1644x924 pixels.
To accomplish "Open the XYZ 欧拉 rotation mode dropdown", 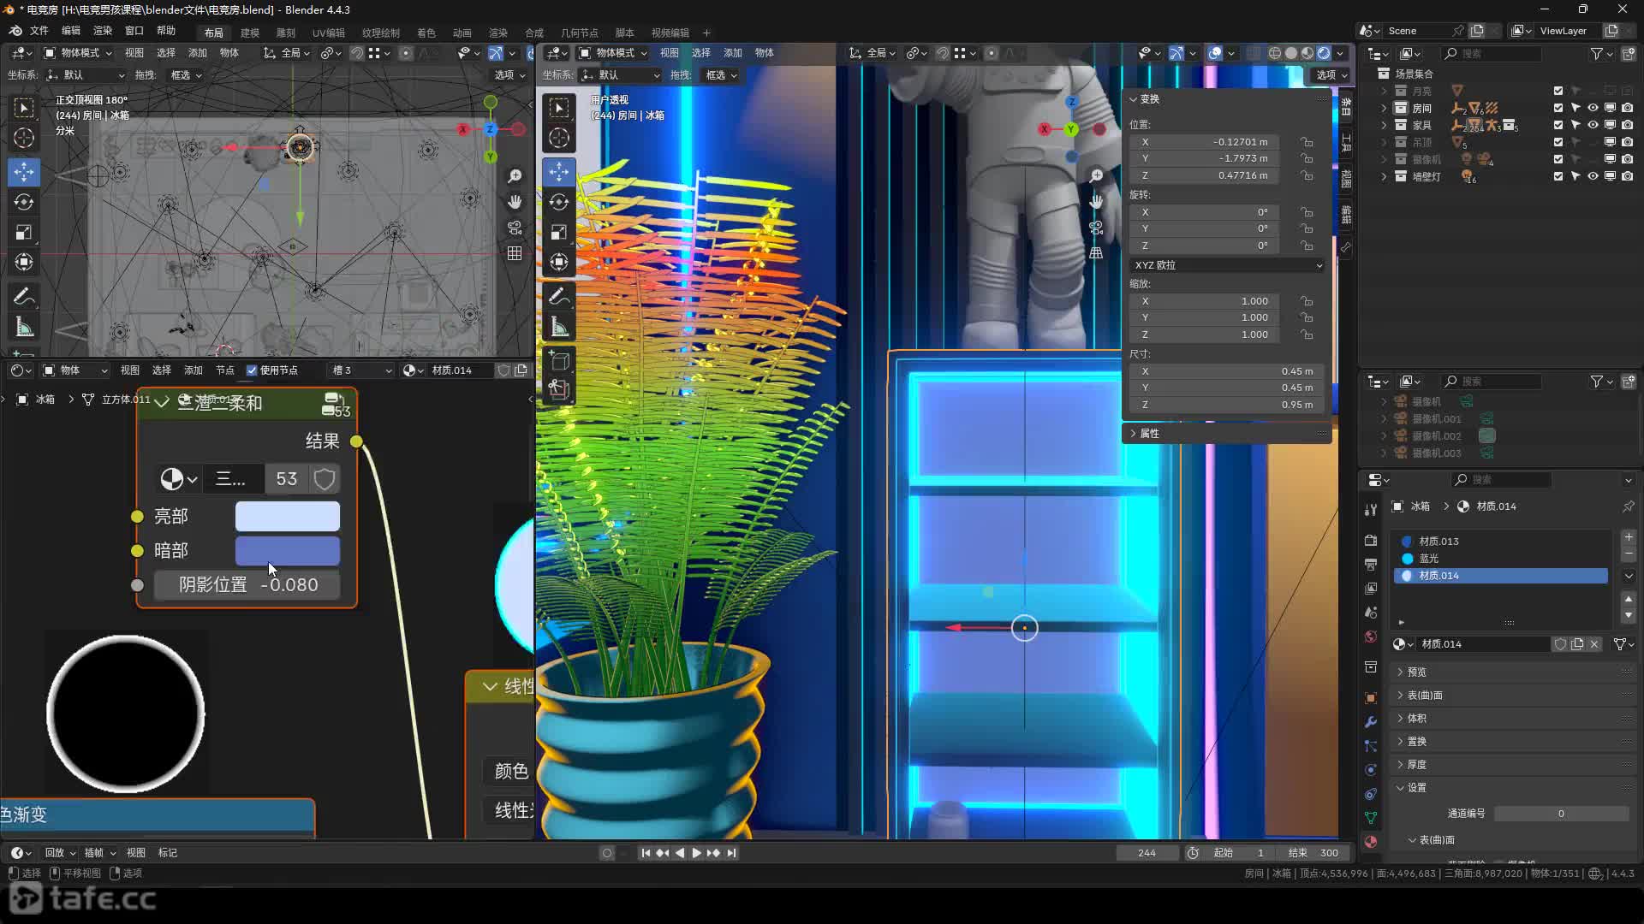I will [1227, 265].
